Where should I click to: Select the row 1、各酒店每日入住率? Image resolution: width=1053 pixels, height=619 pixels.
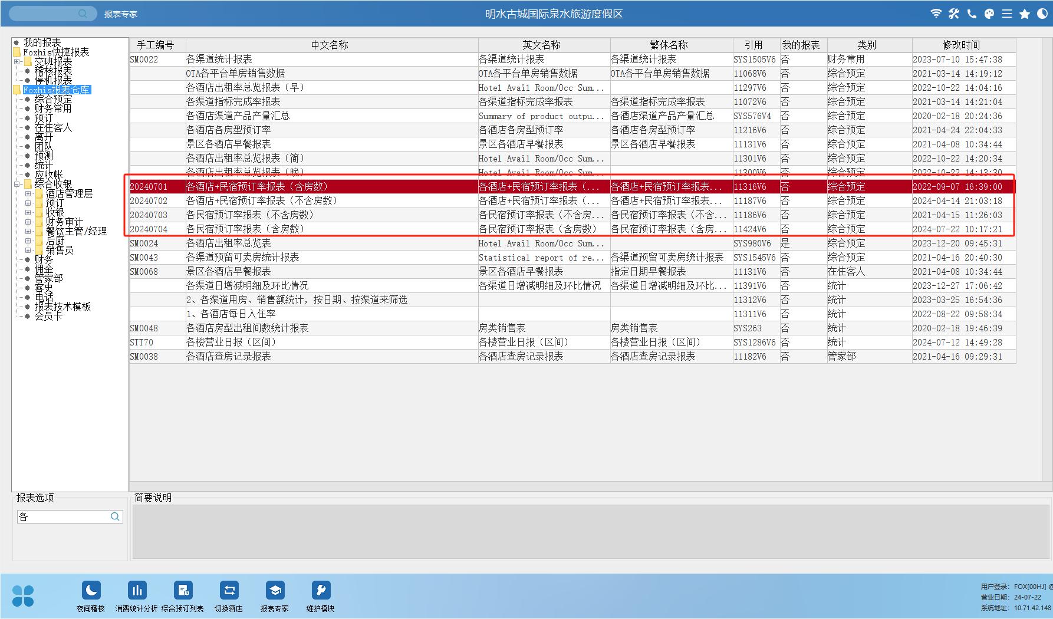pos(572,314)
